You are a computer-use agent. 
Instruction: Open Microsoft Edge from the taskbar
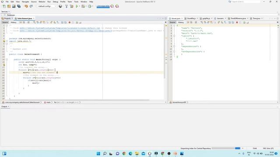click(x=130, y=154)
